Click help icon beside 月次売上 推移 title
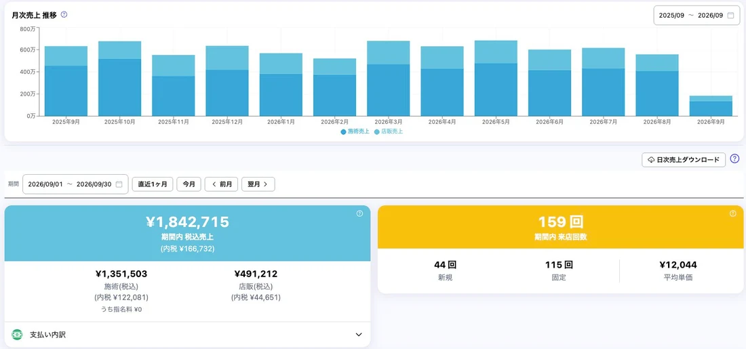 [x=64, y=15]
